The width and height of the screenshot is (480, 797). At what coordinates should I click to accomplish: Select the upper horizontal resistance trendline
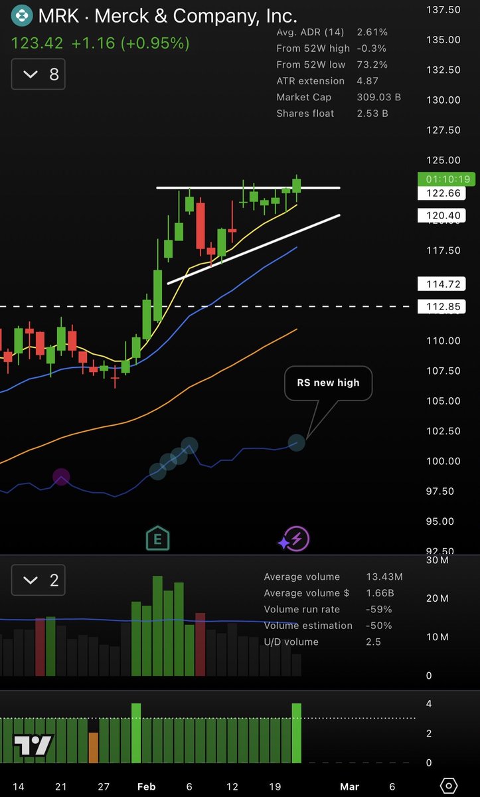pos(248,189)
